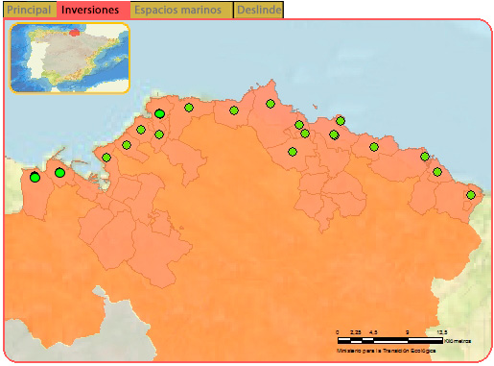Open the Deslinde tab

coord(258,10)
